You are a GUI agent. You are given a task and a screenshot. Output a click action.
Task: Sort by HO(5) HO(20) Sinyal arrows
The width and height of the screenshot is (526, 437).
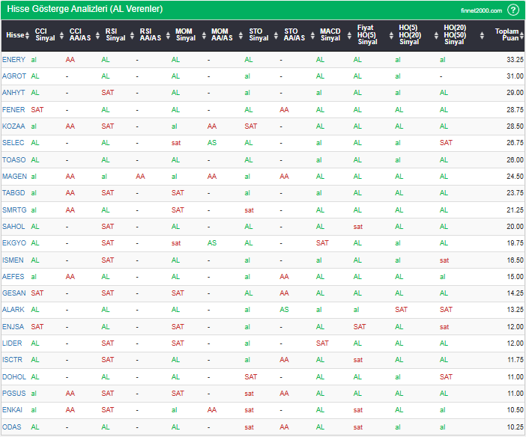click(x=436, y=35)
